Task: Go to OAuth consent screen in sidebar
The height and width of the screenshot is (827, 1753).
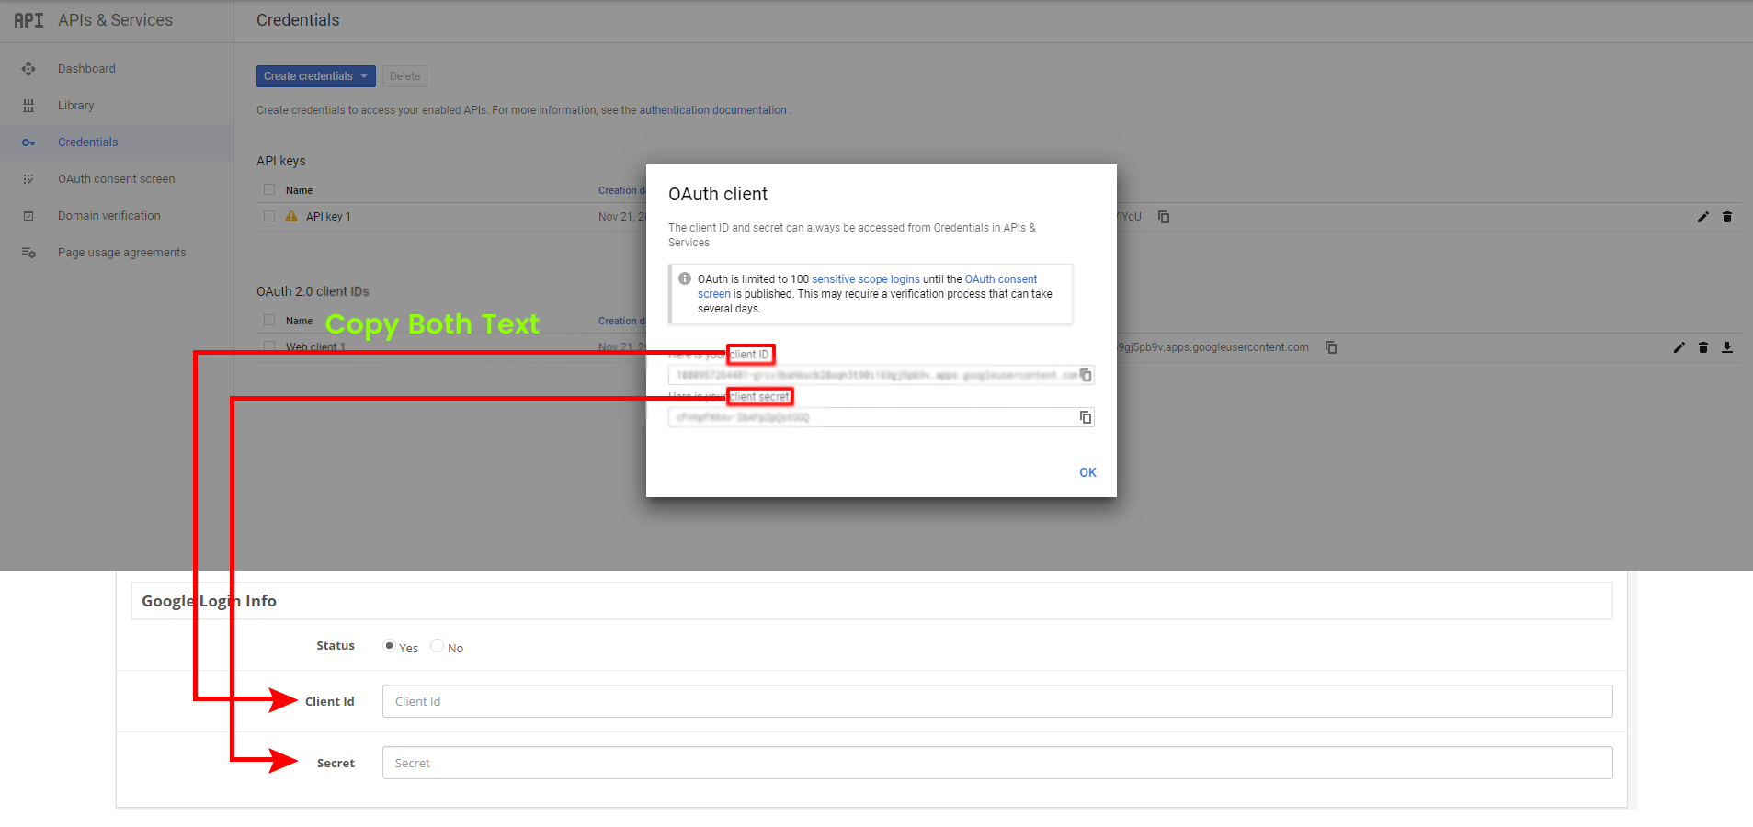Action: (116, 179)
